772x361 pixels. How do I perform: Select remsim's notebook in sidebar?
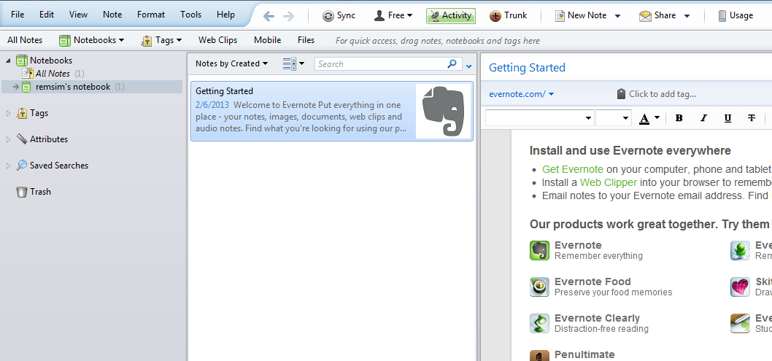point(73,87)
